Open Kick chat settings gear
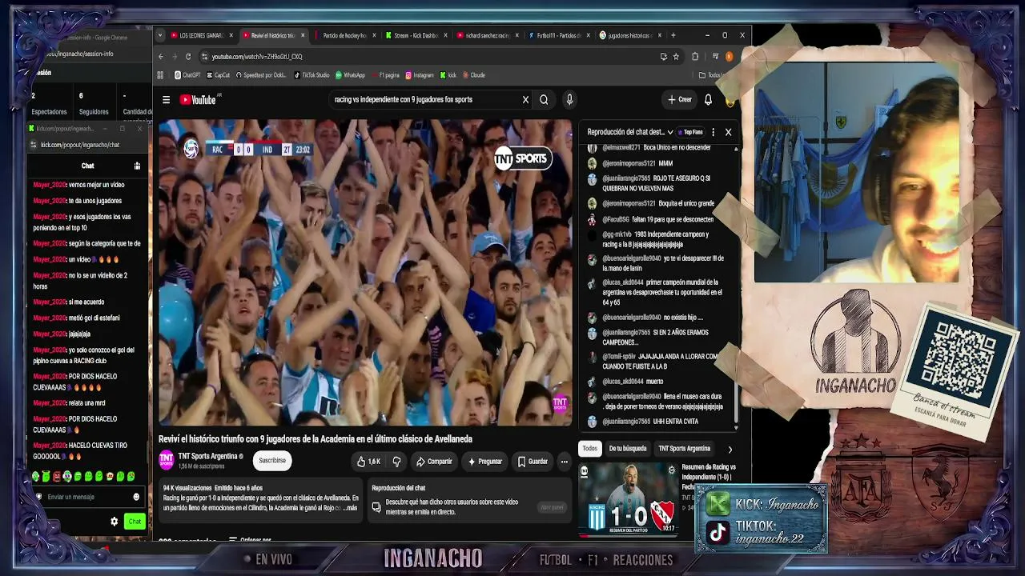The image size is (1025, 576). click(115, 522)
